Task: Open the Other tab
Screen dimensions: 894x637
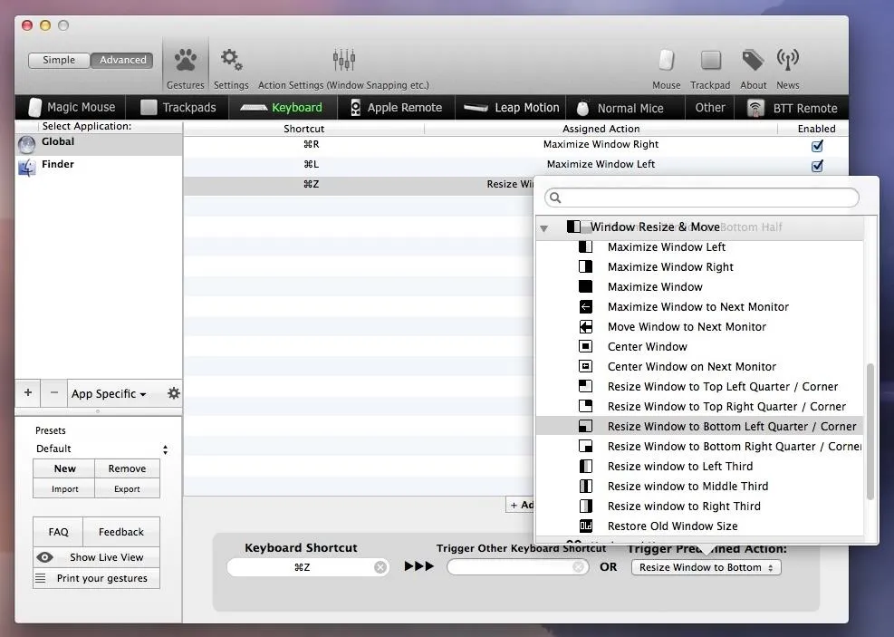Action: (x=710, y=107)
